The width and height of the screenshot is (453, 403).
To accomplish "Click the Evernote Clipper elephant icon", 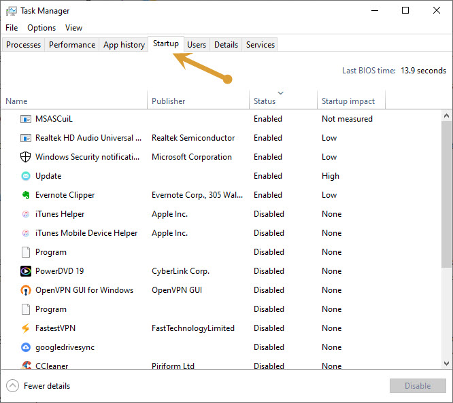I will tap(26, 195).
